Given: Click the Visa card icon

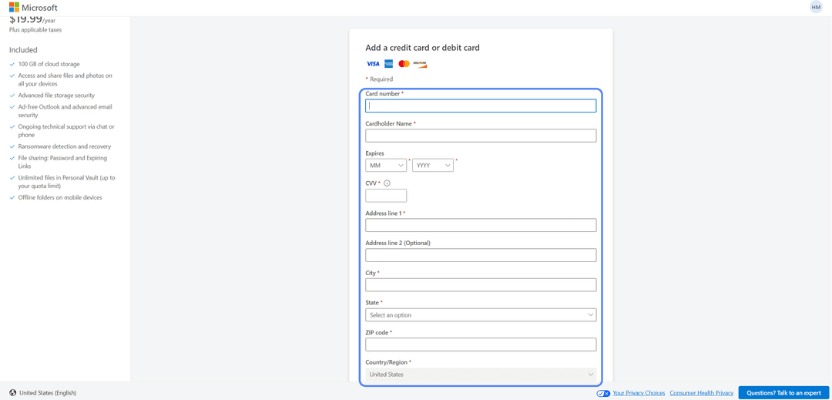Looking at the screenshot, I should (373, 64).
